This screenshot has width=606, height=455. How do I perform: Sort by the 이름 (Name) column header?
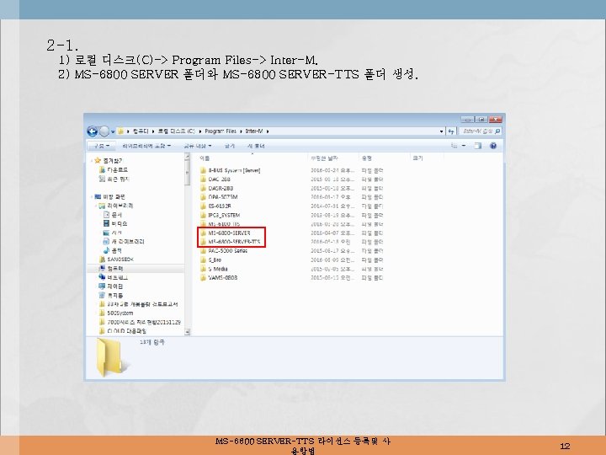click(x=205, y=158)
